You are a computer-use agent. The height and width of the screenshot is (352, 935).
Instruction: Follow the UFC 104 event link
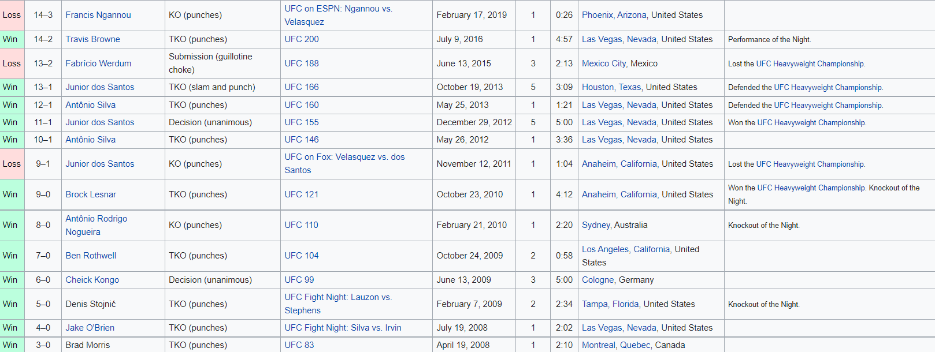point(302,256)
